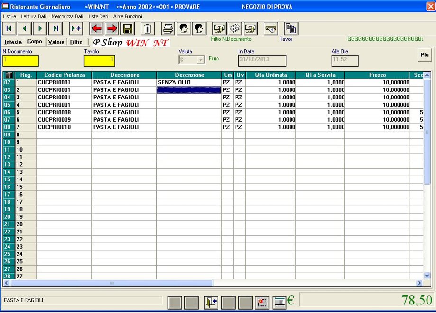436x313 pixels.
Task: Print using the printer icon
Action: pos(168,28)
